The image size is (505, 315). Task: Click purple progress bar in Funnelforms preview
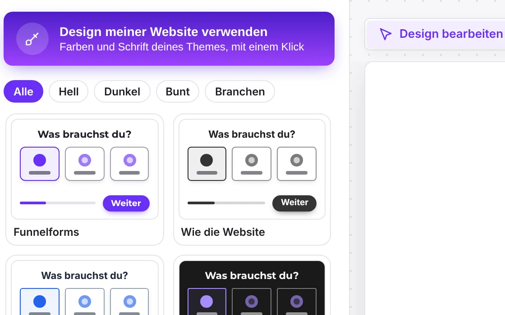coord(58,203)
